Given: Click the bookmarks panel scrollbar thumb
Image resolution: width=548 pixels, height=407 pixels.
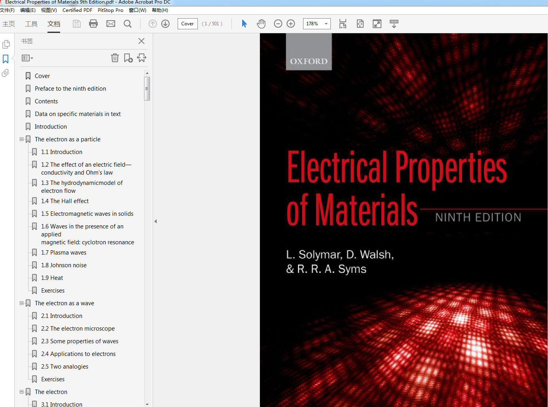Looking at the screenshot, I should click(147, 89).
